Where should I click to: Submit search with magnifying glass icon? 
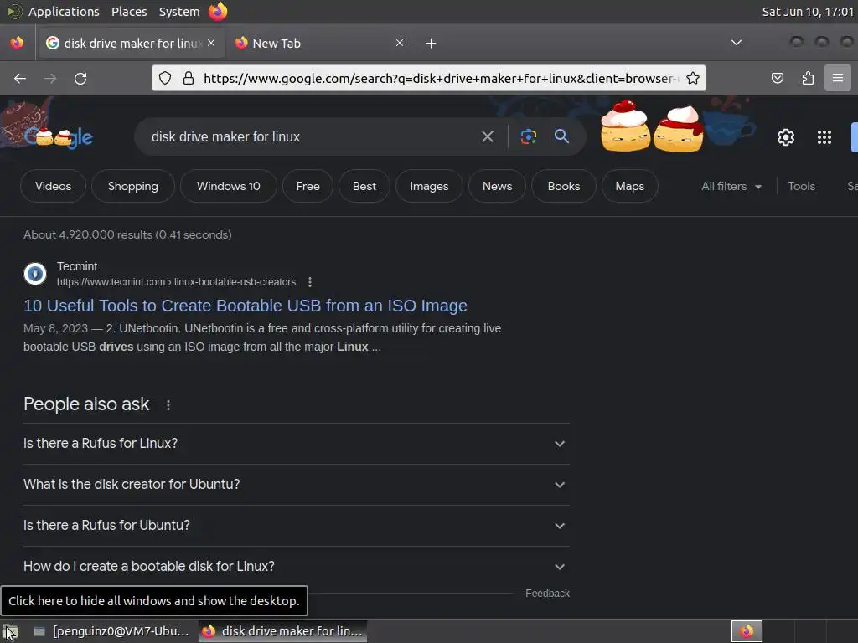(561, 136)
